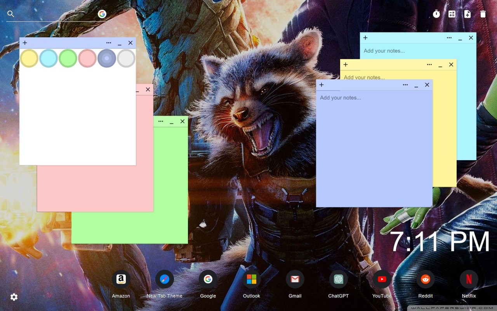
Task: Pick the pink note color swatch
Action: [x=87, y=58]
